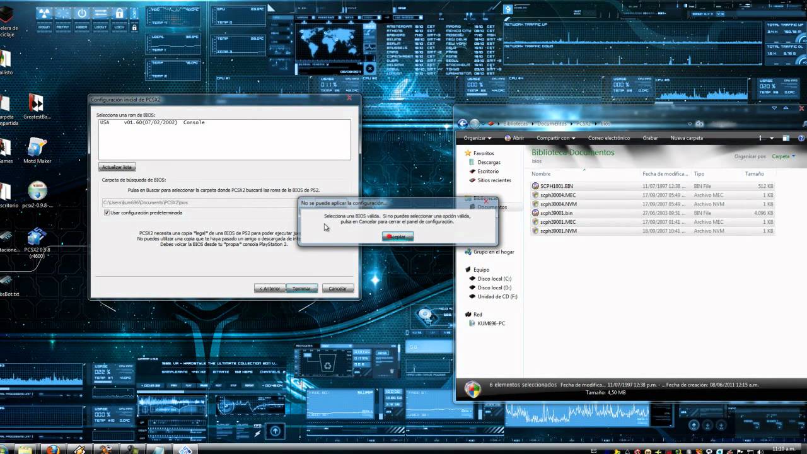Click the Cancelar button in PCSX2
This screenshot has width=807, height=454.
(338, 288)
